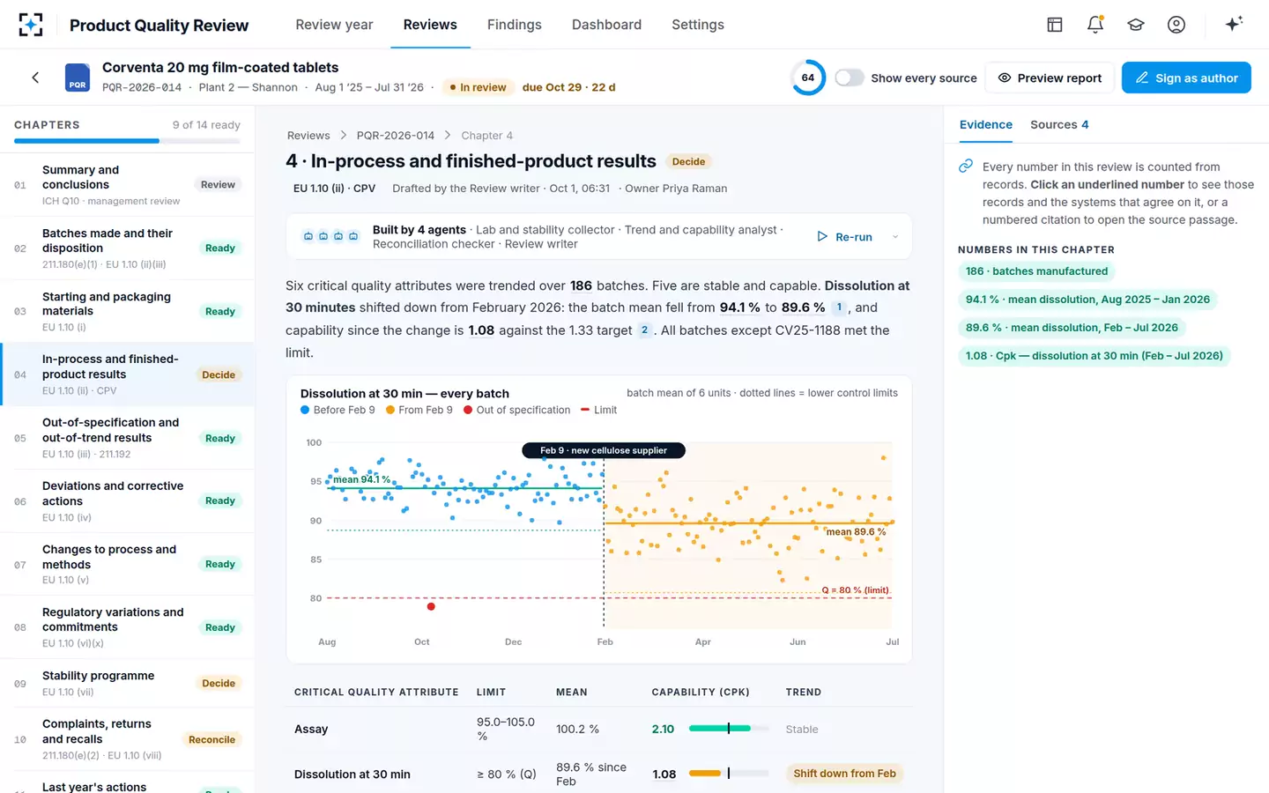Open chapter Summary and conclusions

[x=128, y=185]
